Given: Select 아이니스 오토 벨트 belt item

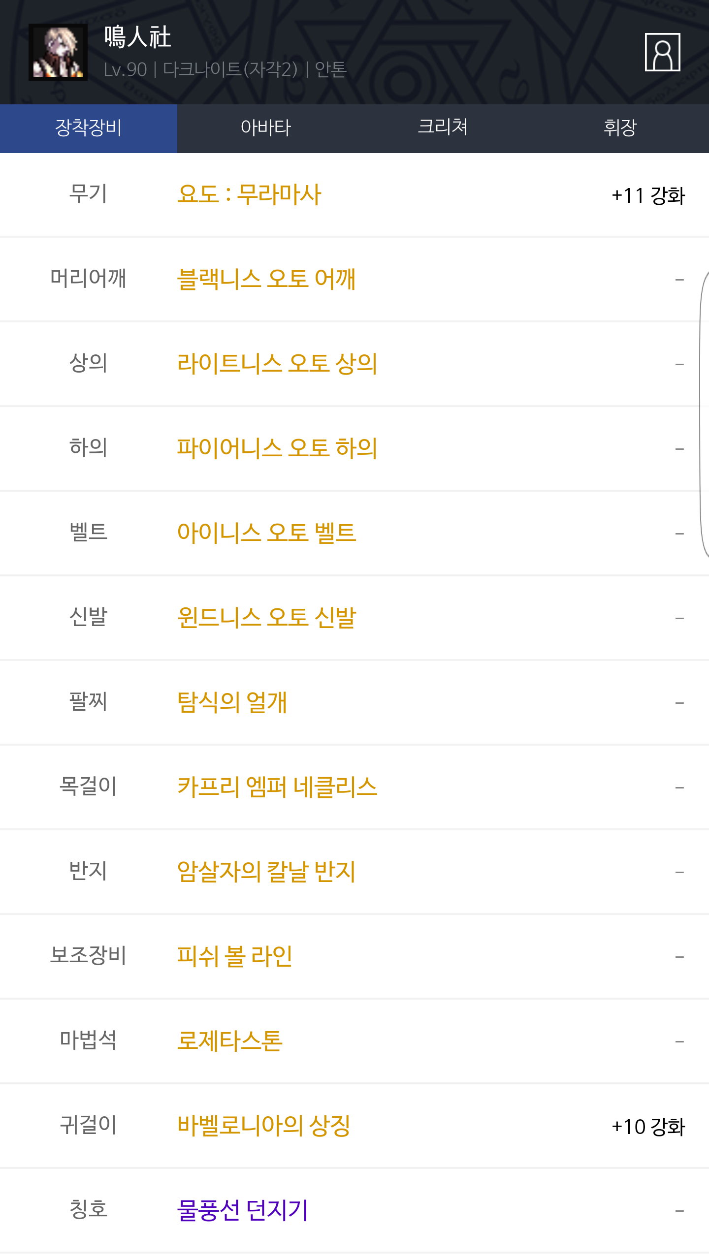Looking at the screenshot, I should (266, 533).
